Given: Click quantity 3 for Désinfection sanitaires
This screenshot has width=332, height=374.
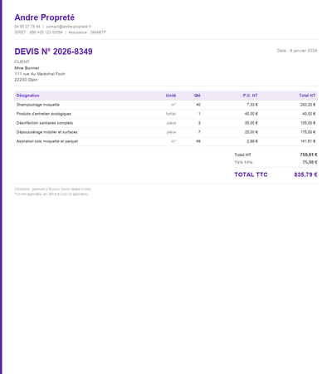Looking at the screenshot, I should [199, 123].
